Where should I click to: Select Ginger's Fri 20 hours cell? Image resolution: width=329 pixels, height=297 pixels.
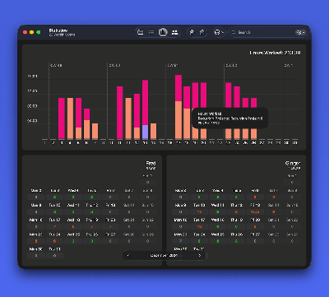pyautogui.click(x=255, y=226)
